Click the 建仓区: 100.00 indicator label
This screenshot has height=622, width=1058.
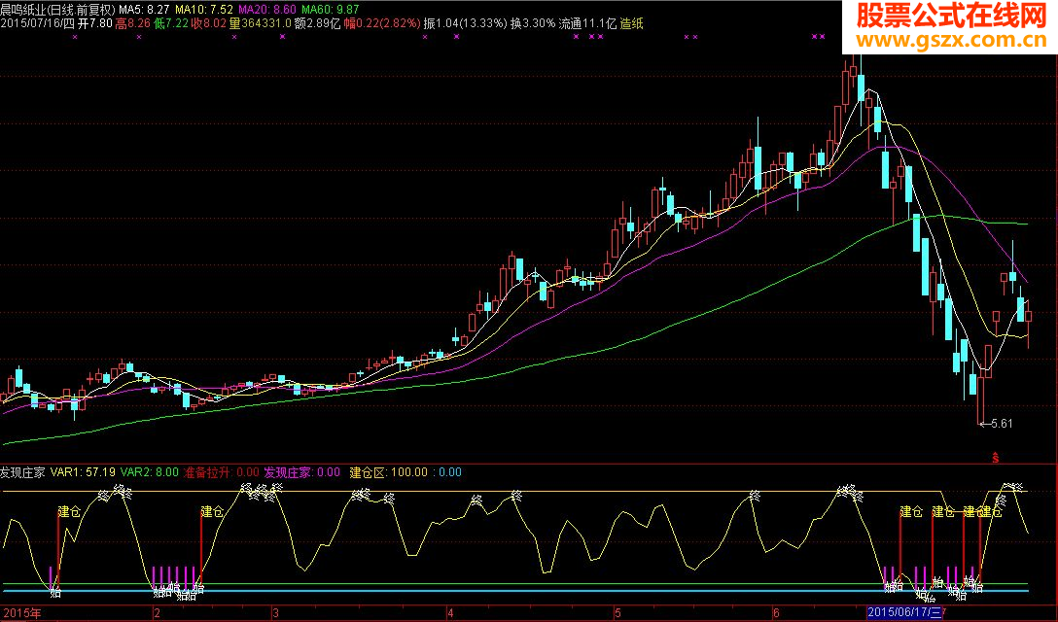(388, 472)
